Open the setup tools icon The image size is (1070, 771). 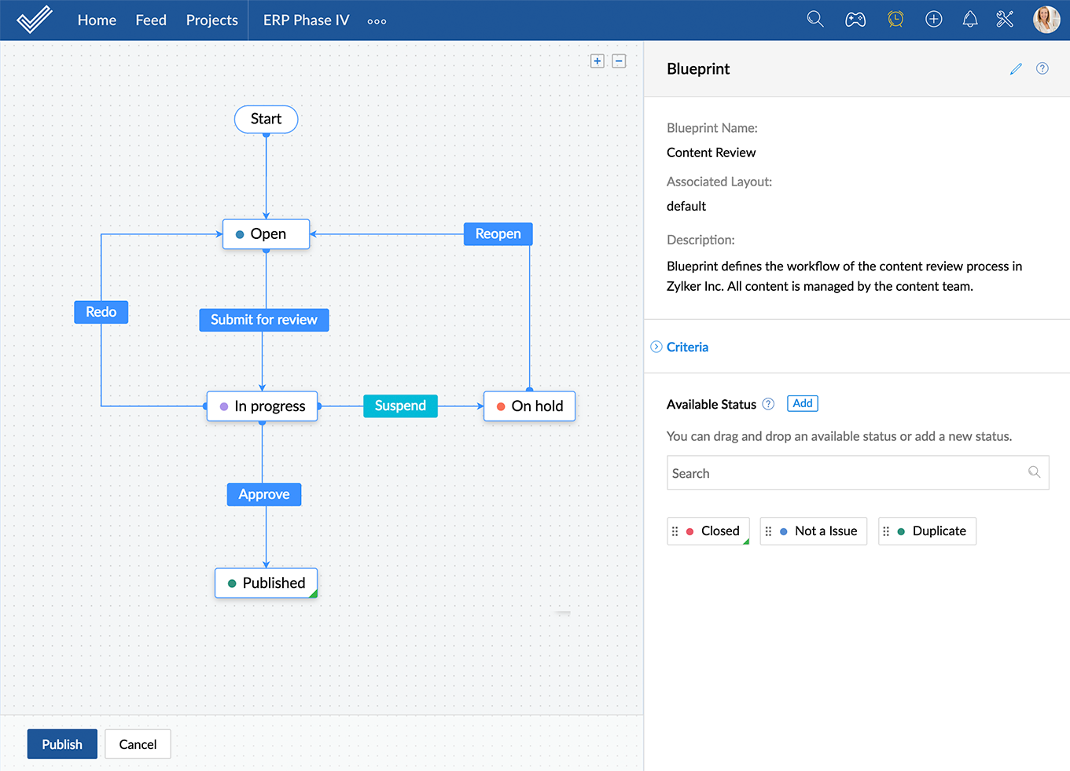coord(1005,20)
